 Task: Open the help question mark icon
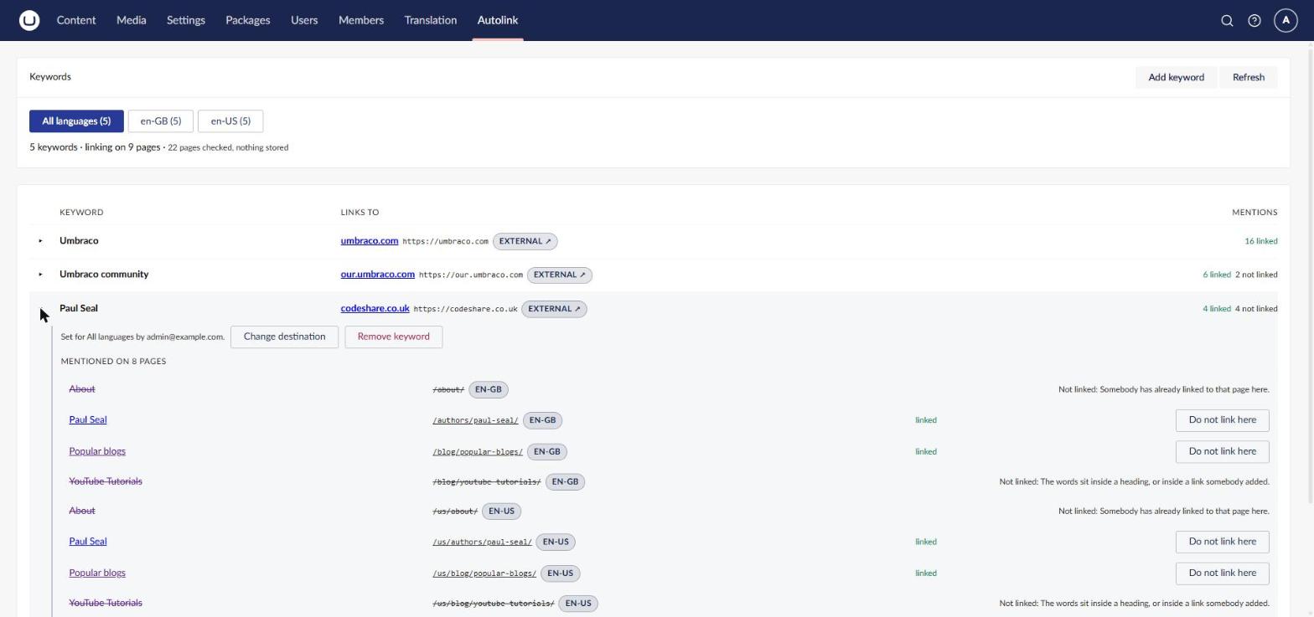[1255, 20]
